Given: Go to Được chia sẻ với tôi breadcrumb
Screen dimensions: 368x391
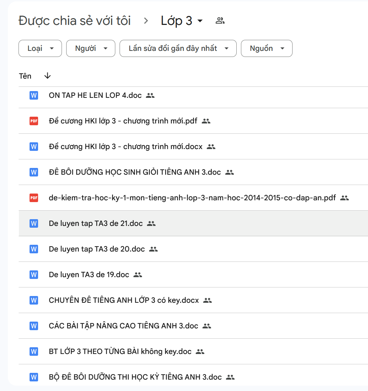Looking at the screenshot, I should pos(75,21).
